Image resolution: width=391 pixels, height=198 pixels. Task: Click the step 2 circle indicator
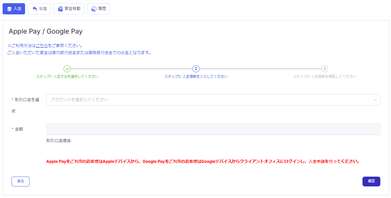click(196, 69)
